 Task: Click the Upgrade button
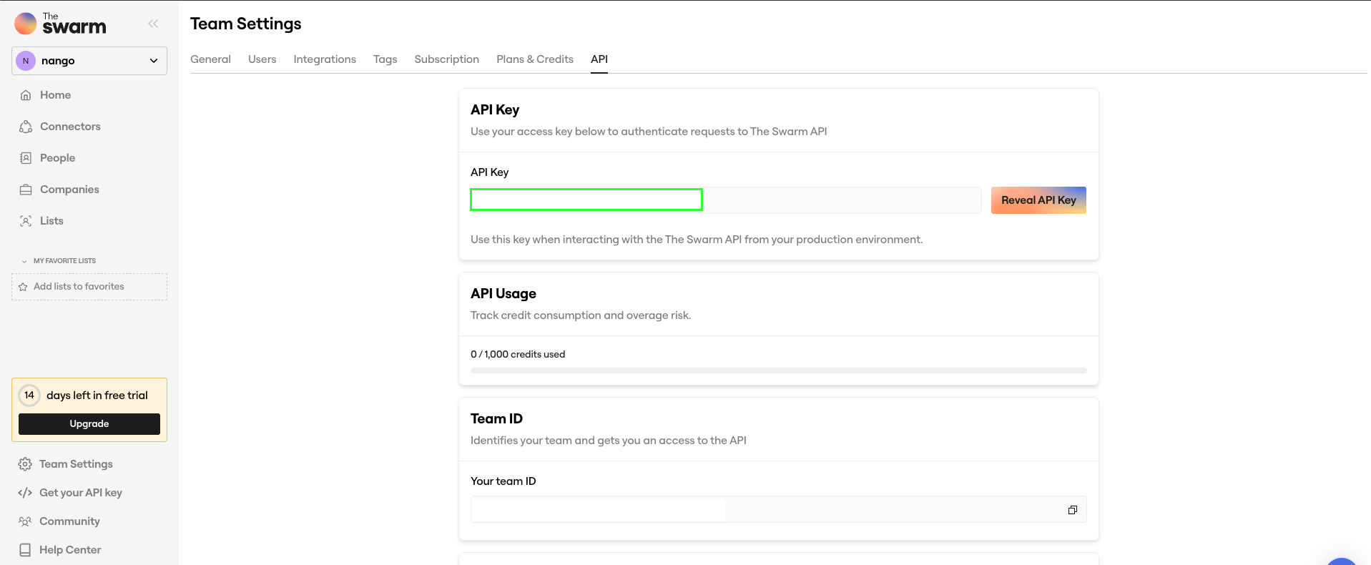pyautogui.click(x=89, y=424)
